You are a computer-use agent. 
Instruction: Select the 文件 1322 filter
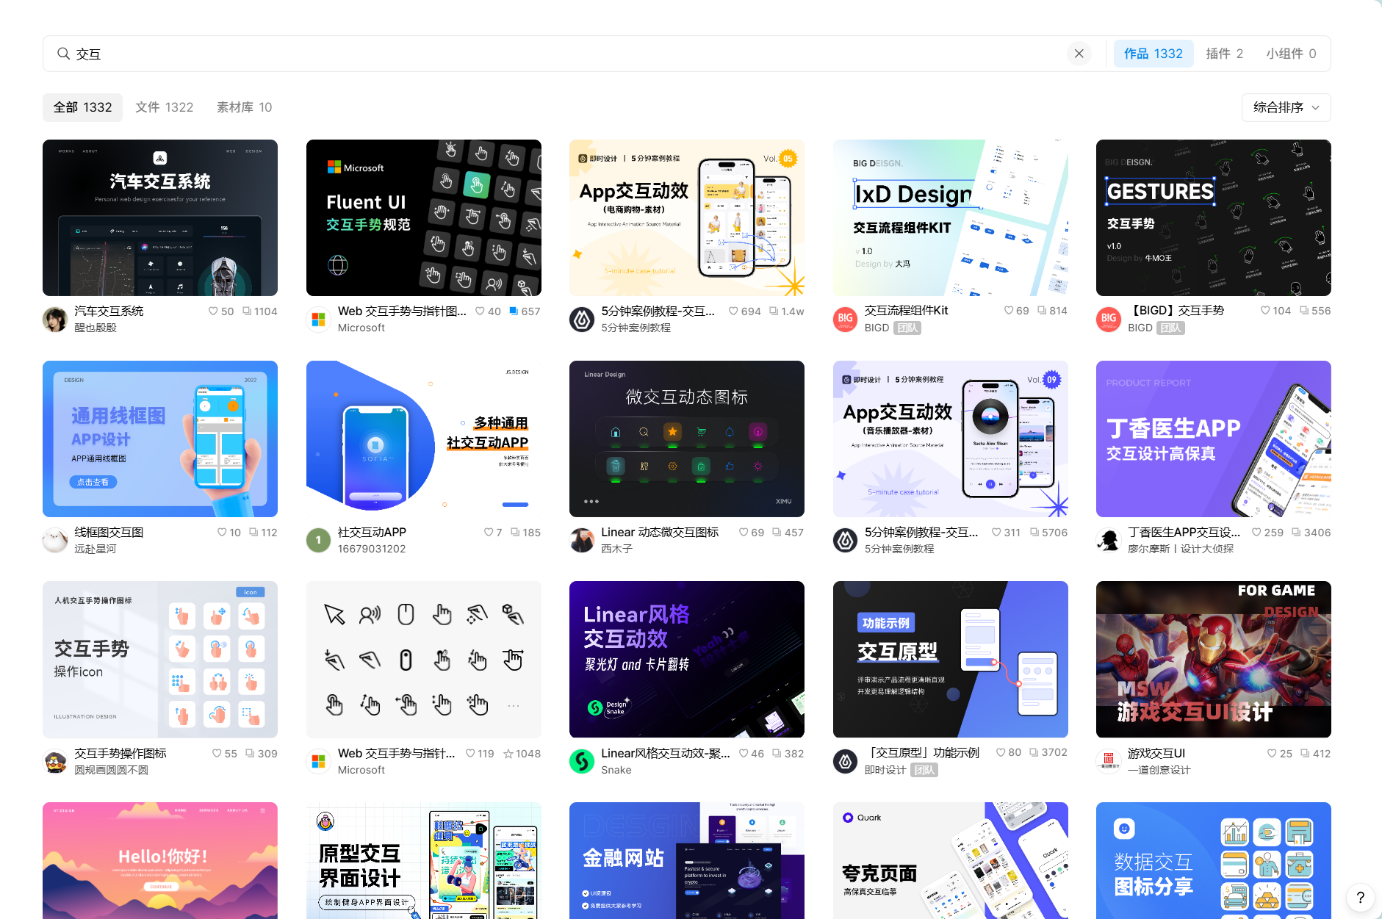coord(165,107)
